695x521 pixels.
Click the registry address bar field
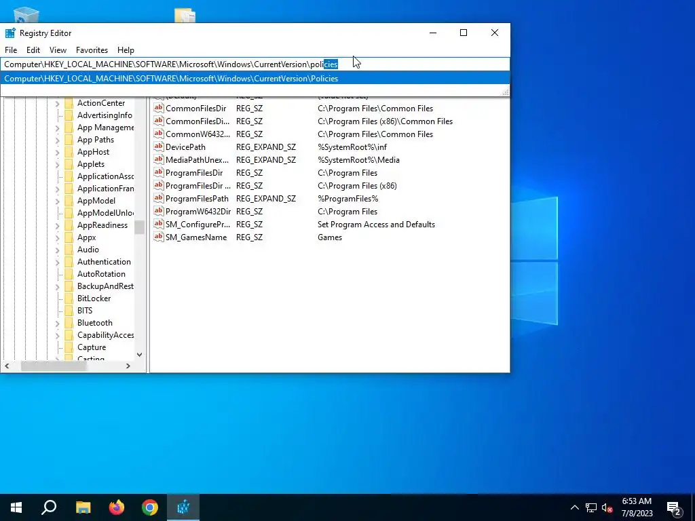point(255,64)
